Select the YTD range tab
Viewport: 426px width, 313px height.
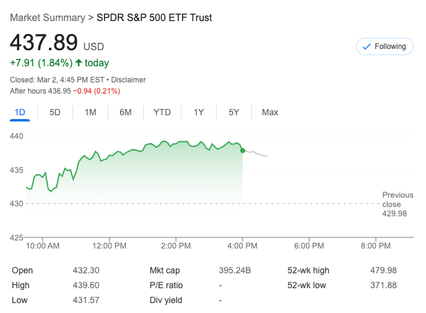[x=162, y=112]
